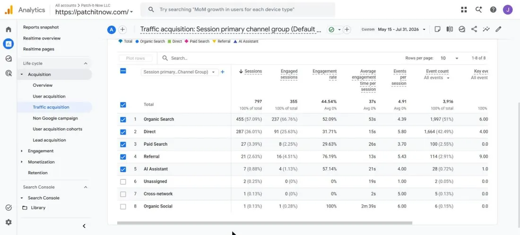Open the Home icon in left rail
The width and height of the screenshot is (520, 235).
9,29
